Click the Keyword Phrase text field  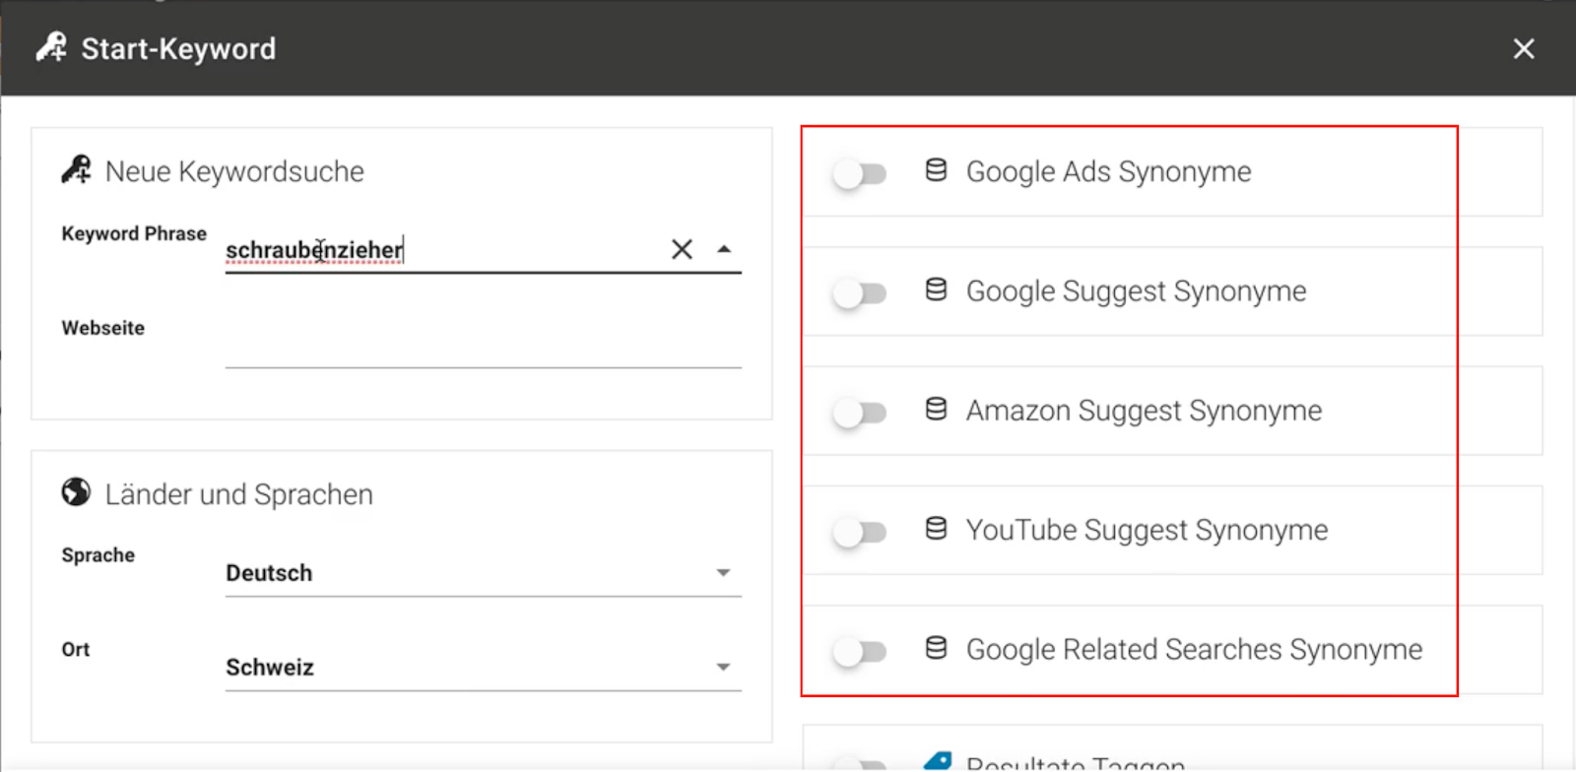(x=443, y=250)
